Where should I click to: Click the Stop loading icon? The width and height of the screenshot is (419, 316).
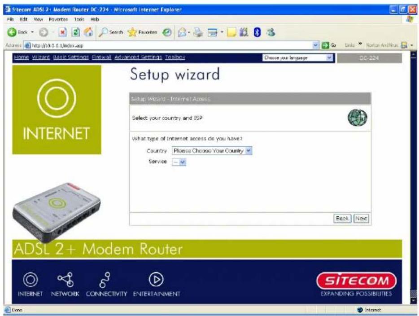(x=62, y=32)
